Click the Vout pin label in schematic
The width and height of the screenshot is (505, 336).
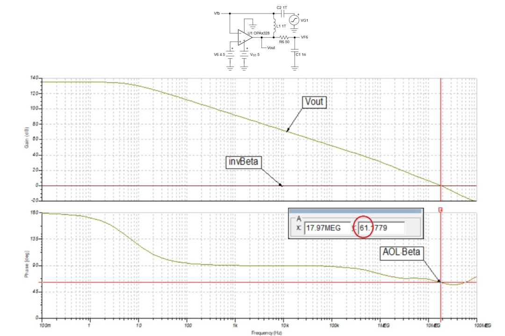click(271, 48)
